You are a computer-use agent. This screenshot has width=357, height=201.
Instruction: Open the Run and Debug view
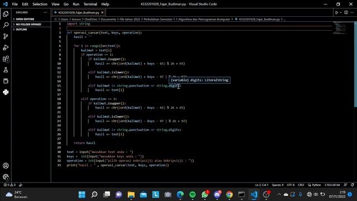tap(6, 47)
